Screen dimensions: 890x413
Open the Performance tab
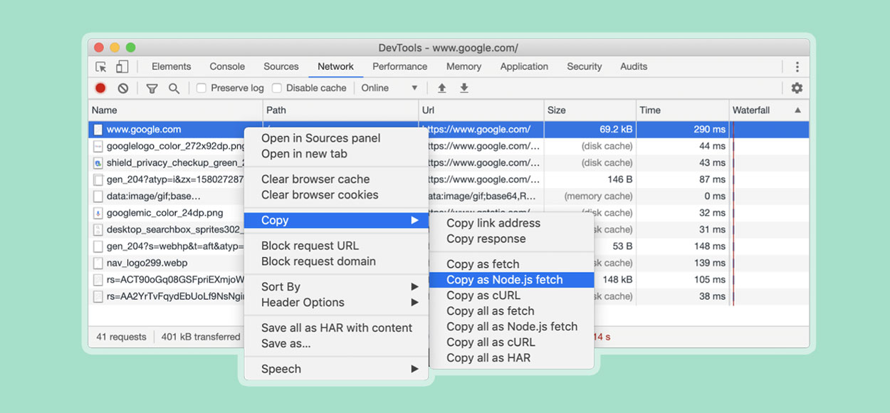400,66
